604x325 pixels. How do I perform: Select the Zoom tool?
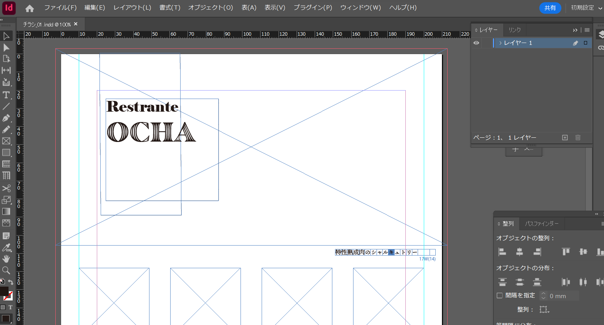tap(6, 271)
